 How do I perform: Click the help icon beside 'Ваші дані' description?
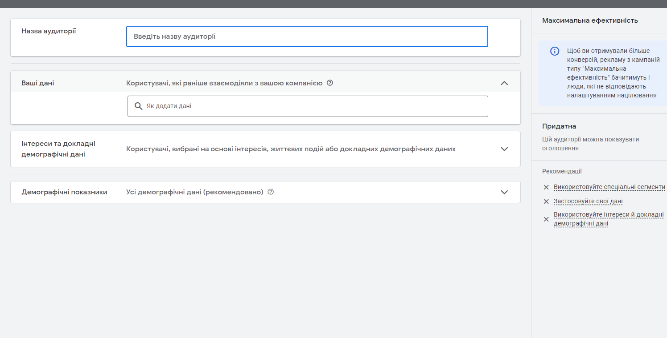(330, 83)
